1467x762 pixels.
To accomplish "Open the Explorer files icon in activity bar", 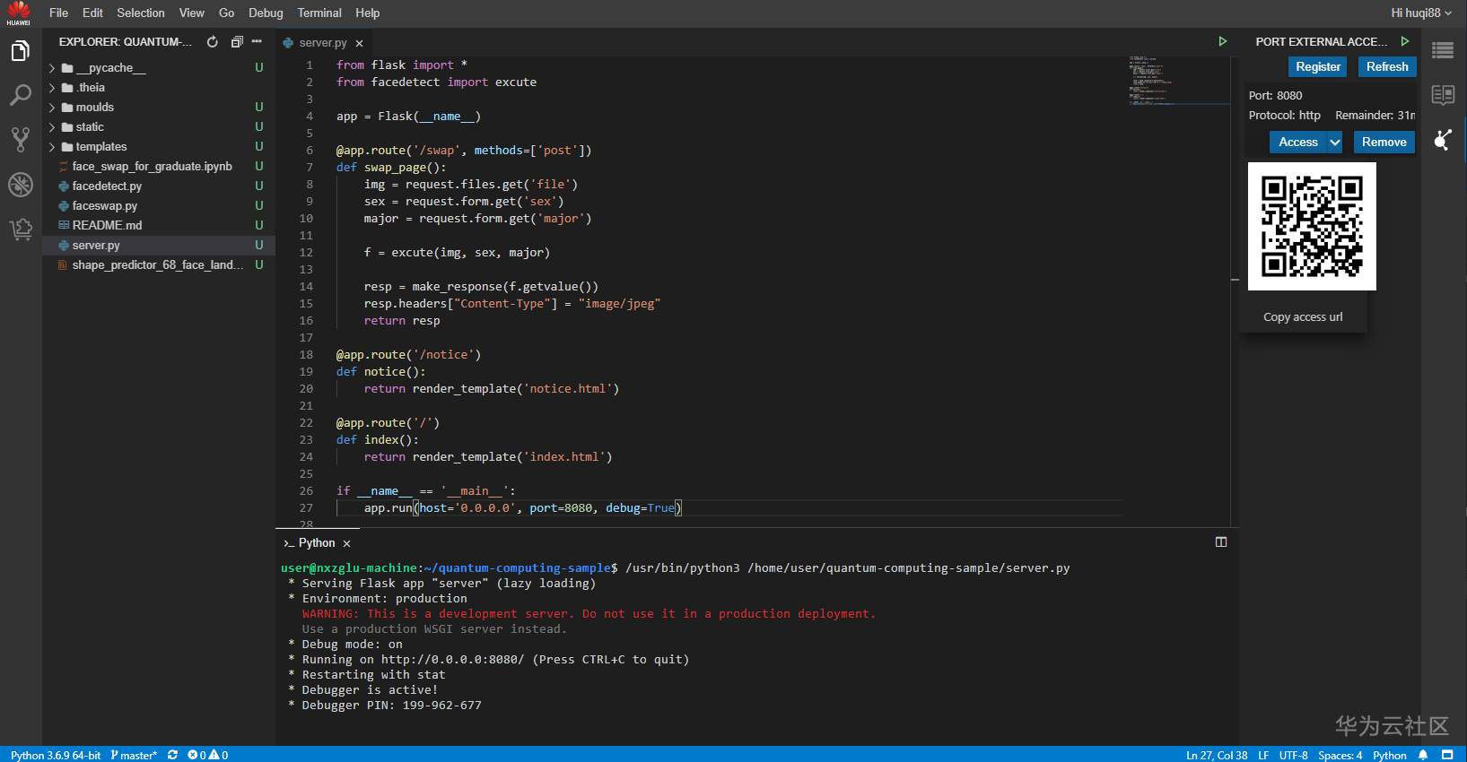I will coord(20,51).
